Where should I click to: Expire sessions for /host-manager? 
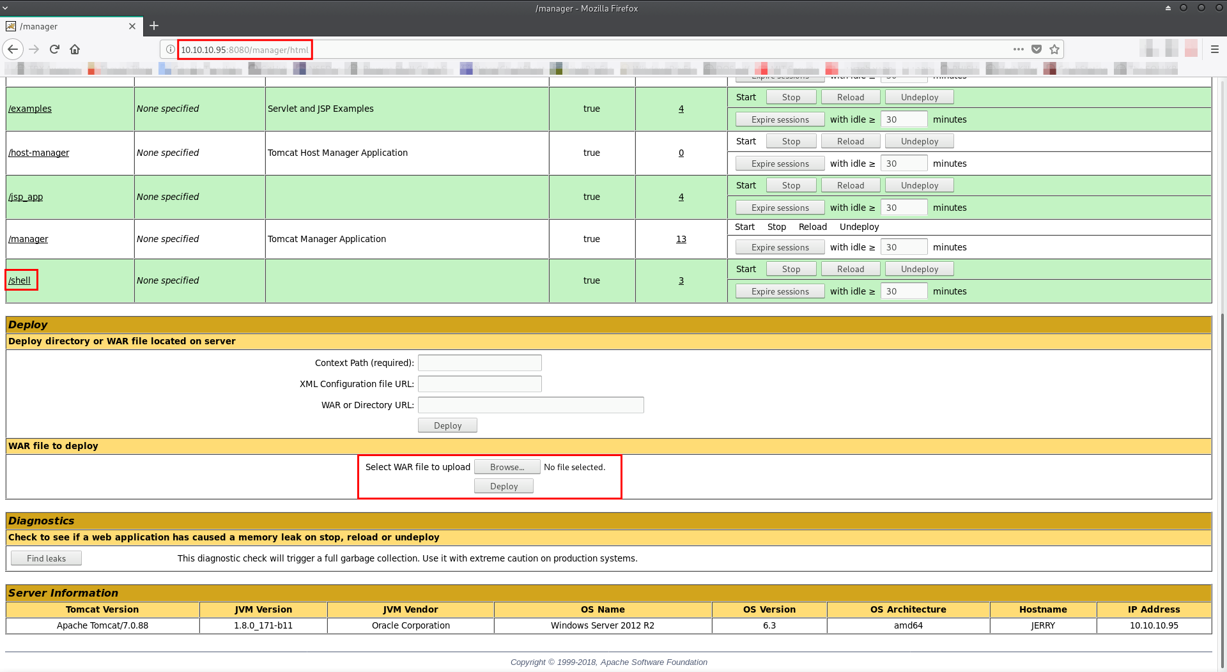[780, 164]
